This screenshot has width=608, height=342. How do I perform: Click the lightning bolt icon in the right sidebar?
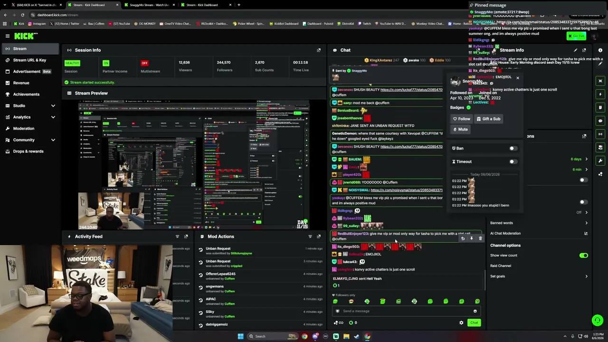[600, 94]
